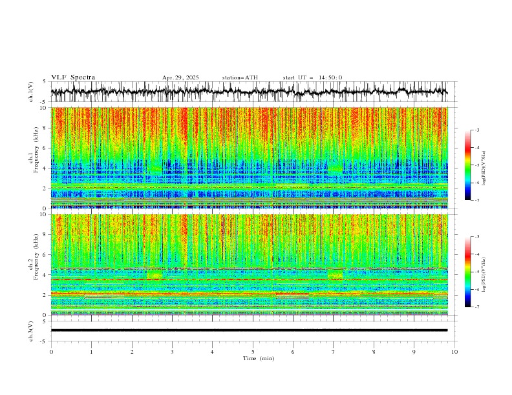Click the "2" frequency tick of ch.1 spectrogram
Image resolution: width=512 pixels, height=395 pixels.
(x=45, y=188)
